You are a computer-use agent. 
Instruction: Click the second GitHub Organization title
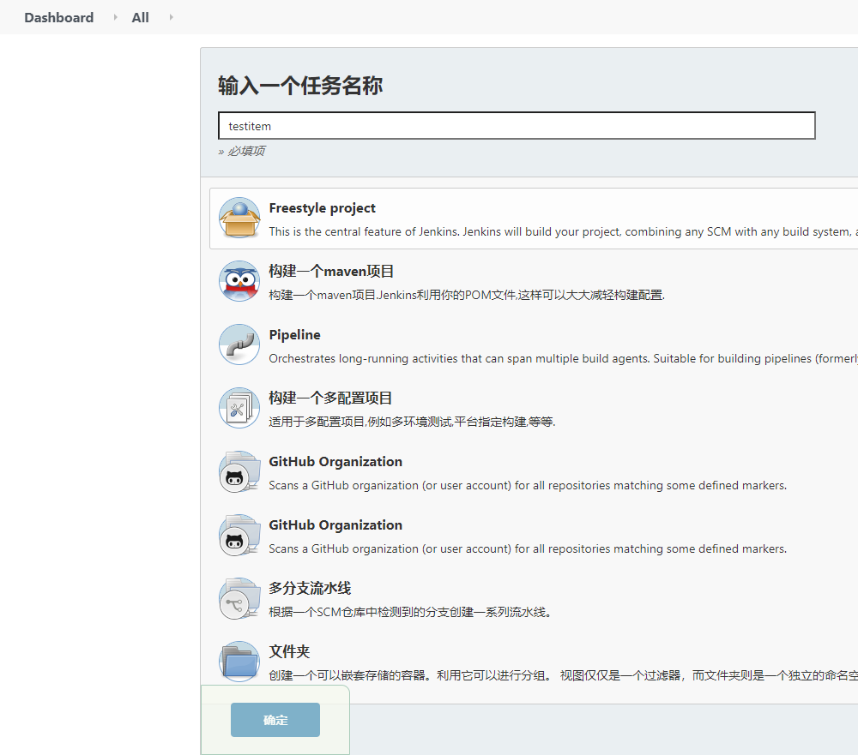[x=335, y=525]
